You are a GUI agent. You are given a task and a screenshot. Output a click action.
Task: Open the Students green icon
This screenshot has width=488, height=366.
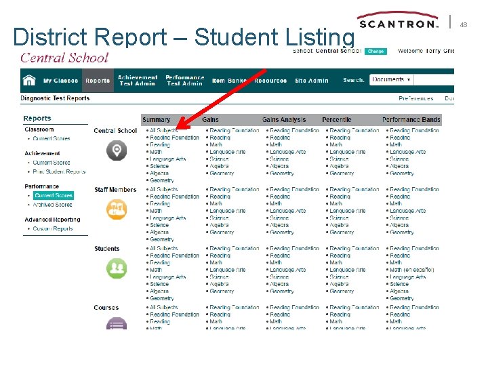click(x=117, y=268)
